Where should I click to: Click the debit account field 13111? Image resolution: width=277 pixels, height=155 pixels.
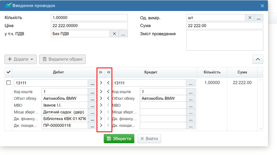coord(51,83)
